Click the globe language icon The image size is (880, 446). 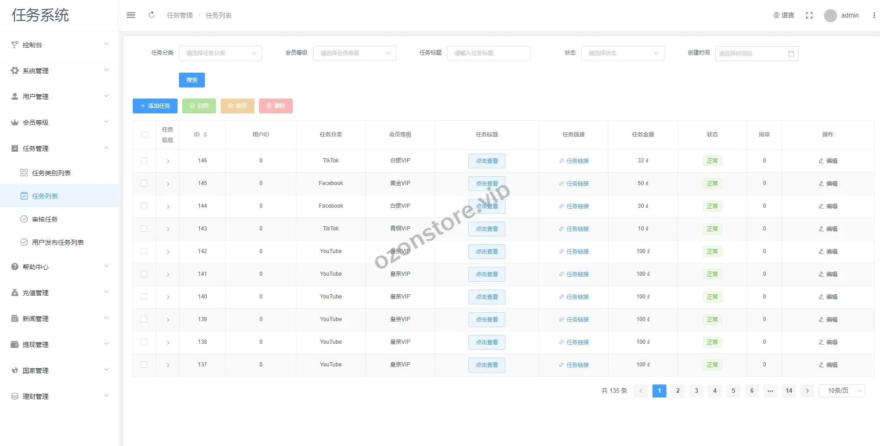[776, 15]
